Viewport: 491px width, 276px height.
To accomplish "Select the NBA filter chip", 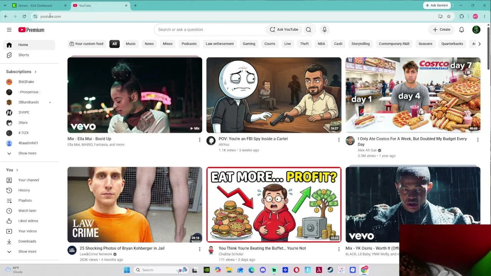I will (x=321, y=44).
